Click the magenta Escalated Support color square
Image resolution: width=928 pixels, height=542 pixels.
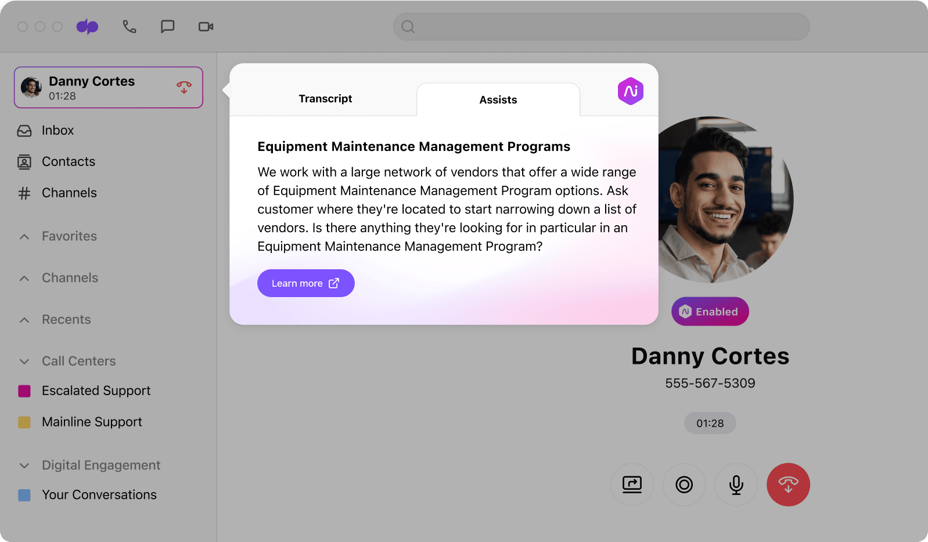pyautogui.click(x=24, y=391)
